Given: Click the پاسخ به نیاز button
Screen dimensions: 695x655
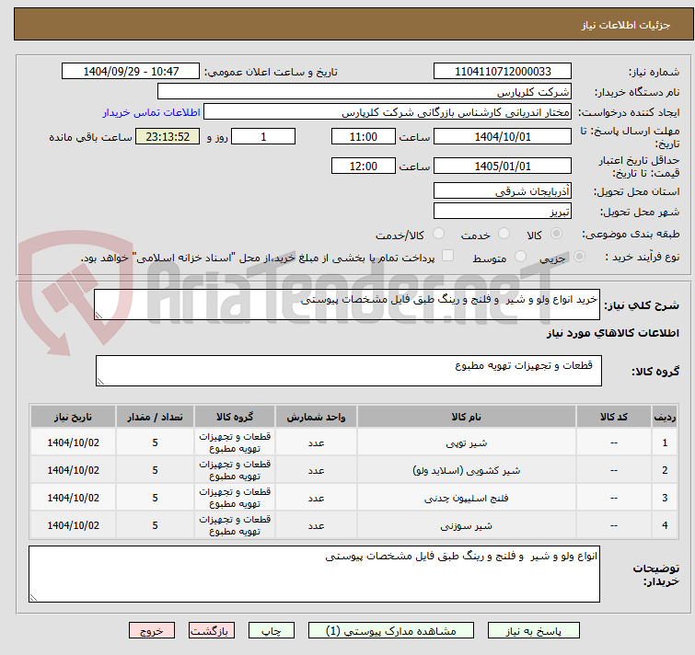Looking at the screenshot, I should (533, 631).
